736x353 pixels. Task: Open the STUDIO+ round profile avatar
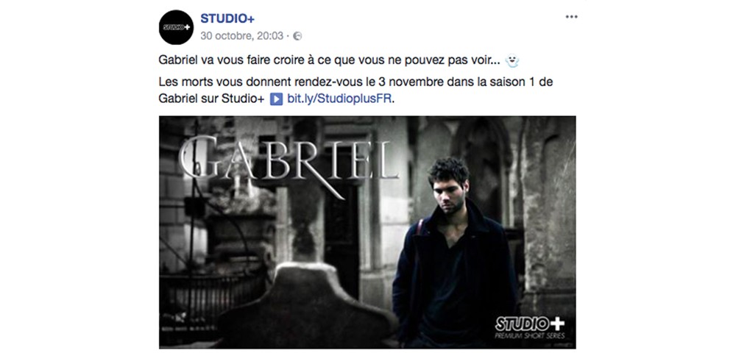pos(176,27)
